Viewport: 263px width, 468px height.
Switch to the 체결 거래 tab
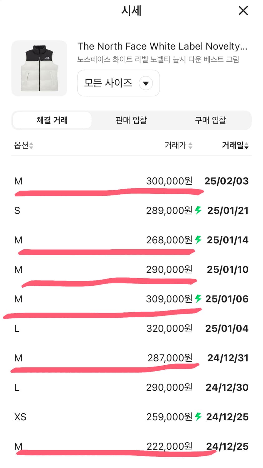click(x=52, y=120)
